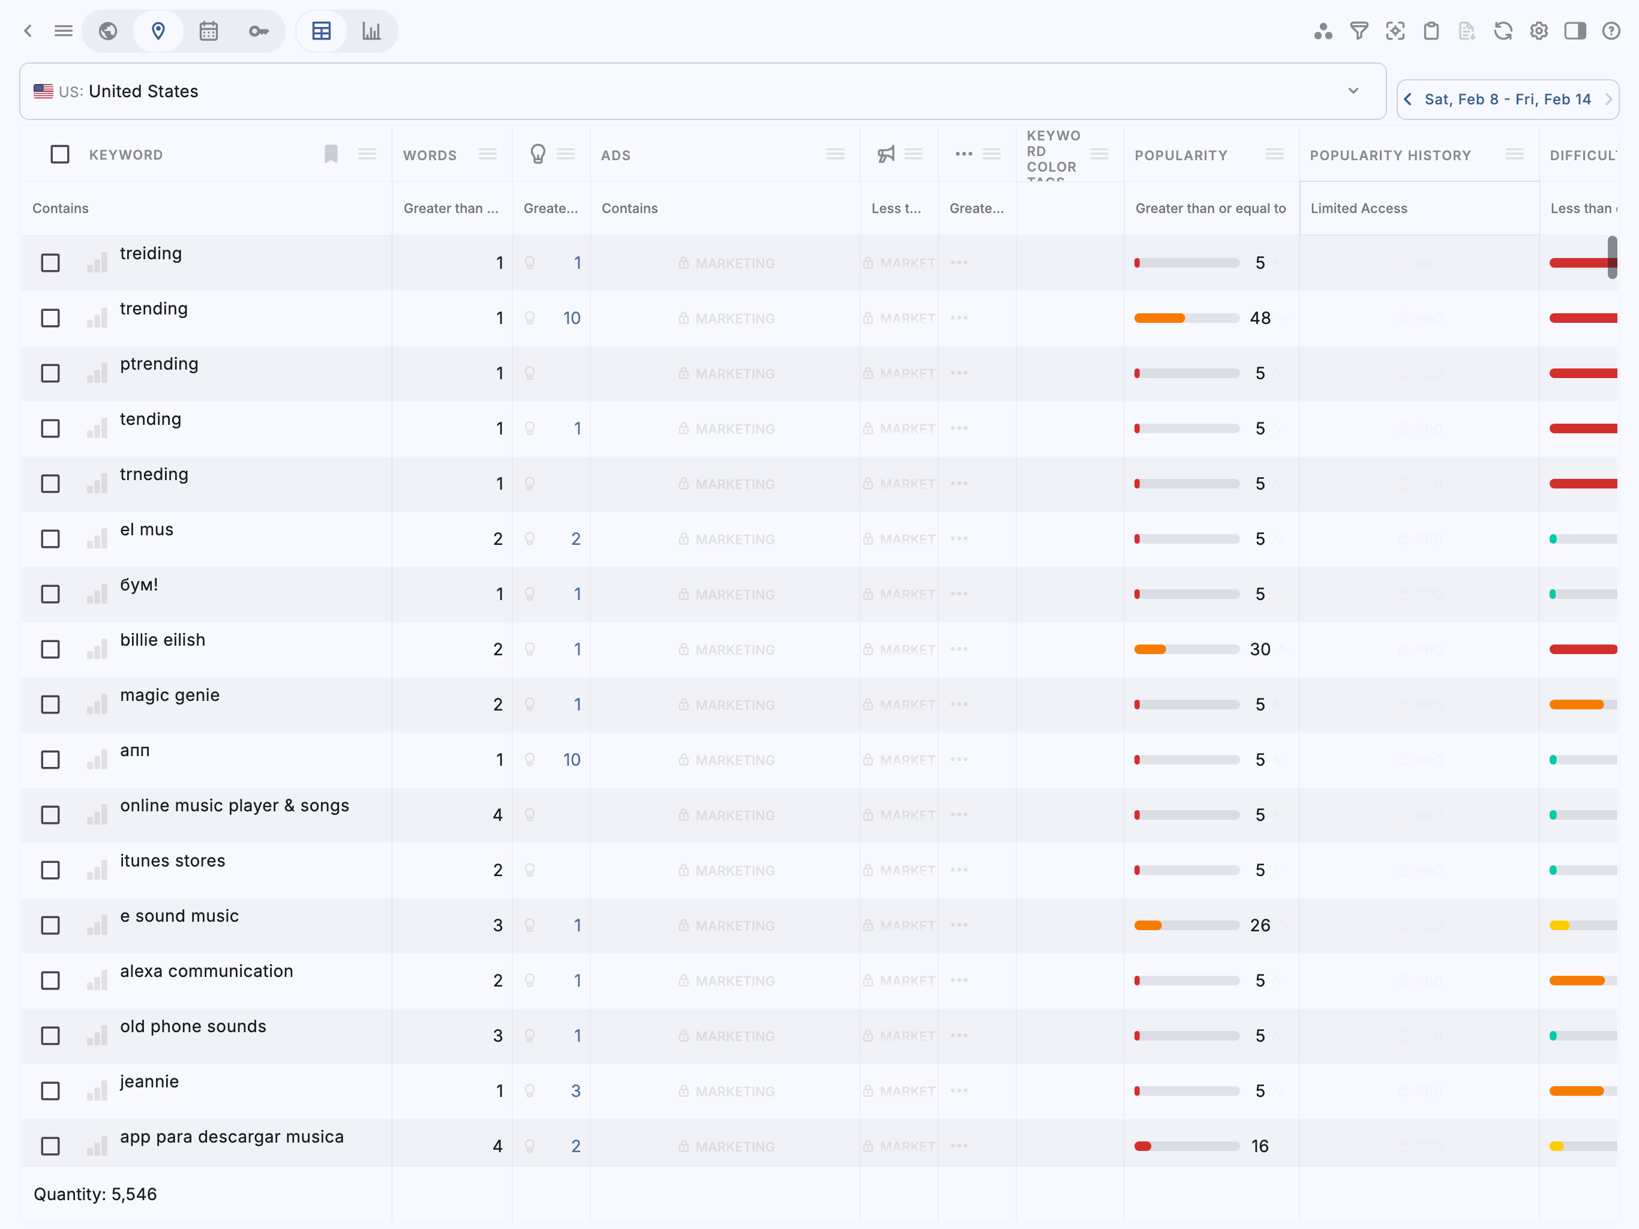This screenshot has width=1639, height=1229.
Task: Click suggestions count 10 for 'trending'
Action: point(571,318)
